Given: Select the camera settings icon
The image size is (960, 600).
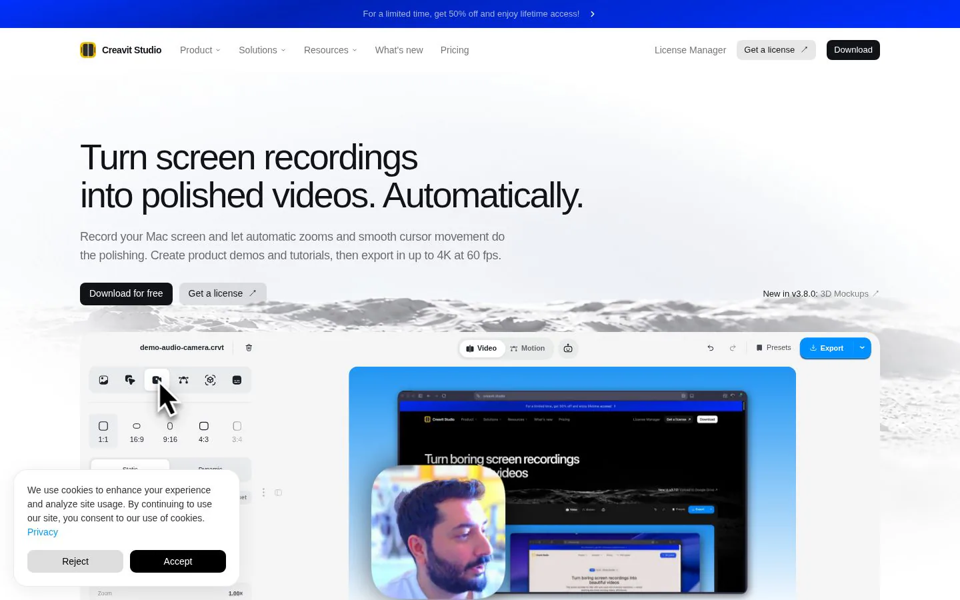Looking at the screenshot, I should click(x=157, y=380).
